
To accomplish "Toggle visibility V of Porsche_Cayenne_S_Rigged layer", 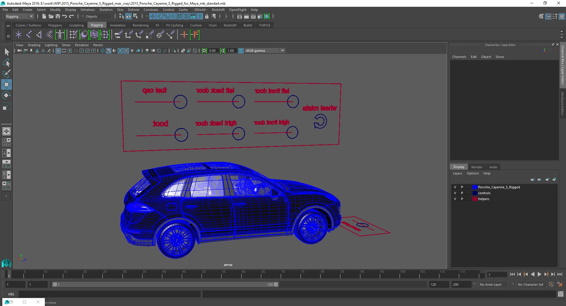I will click(455, 187).
